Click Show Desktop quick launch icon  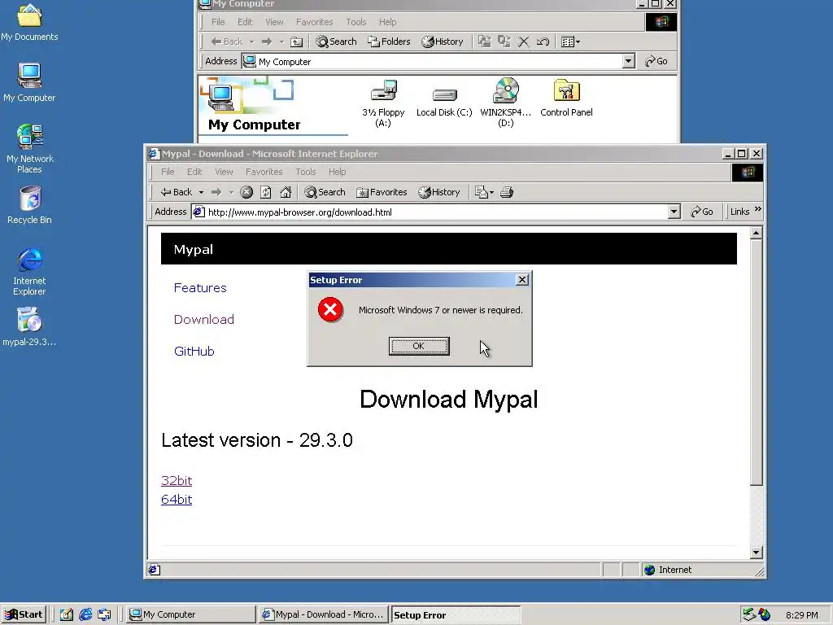tap(67, 614)
